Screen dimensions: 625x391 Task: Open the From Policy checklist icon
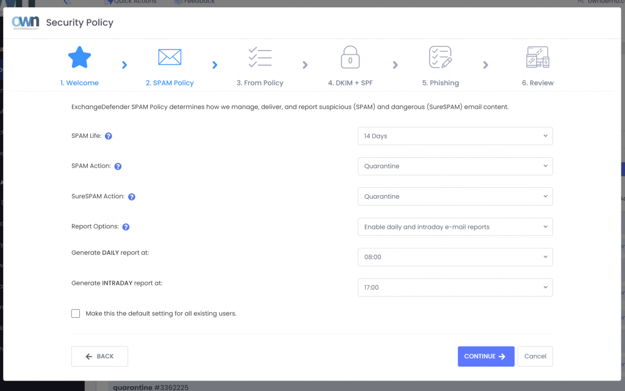pos(260,57)
